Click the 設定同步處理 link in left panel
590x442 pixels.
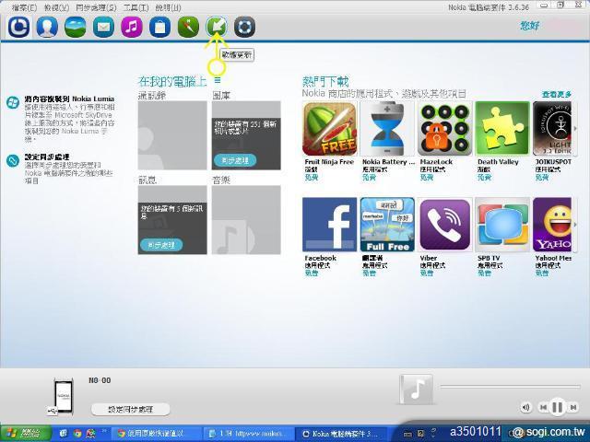tap(47, 157)
